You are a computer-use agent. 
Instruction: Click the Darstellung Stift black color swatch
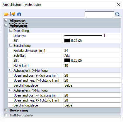pos(67,41)
